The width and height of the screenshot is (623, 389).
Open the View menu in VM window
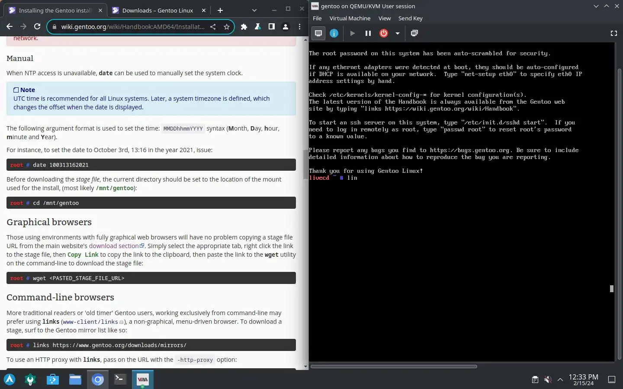385,18
